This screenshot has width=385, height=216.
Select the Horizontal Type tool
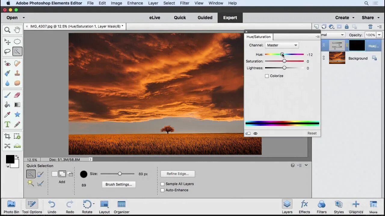(x=8, y=124)
